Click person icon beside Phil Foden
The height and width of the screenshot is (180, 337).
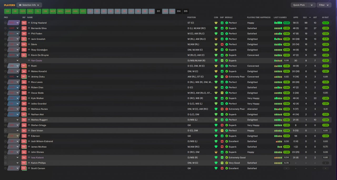29,34
